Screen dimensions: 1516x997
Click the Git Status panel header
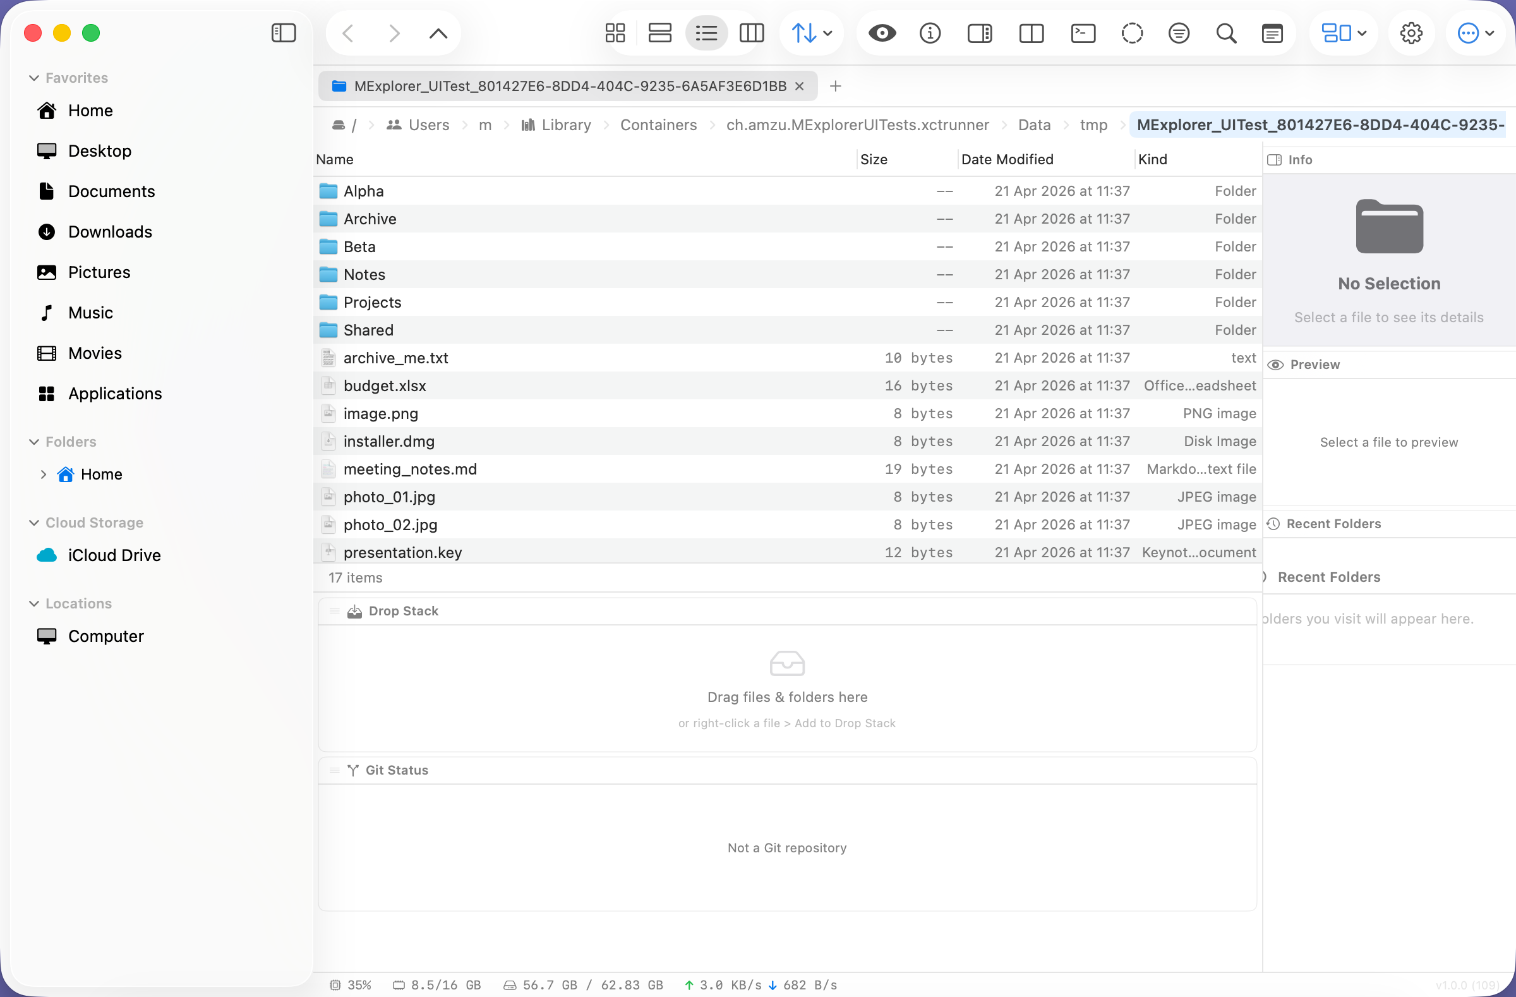787,770
